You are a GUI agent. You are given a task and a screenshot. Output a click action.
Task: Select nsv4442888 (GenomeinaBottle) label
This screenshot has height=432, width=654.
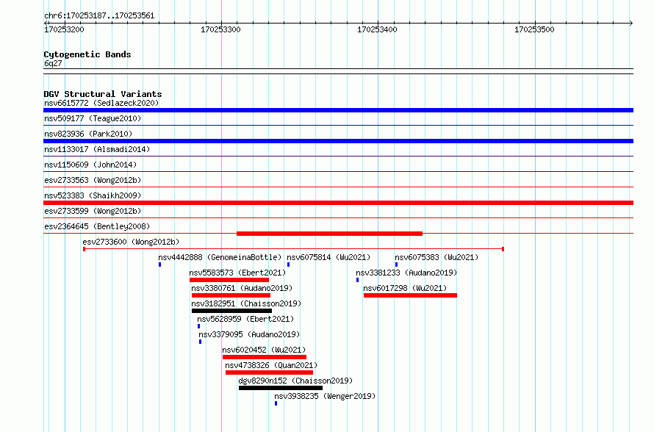click(220, 257)
